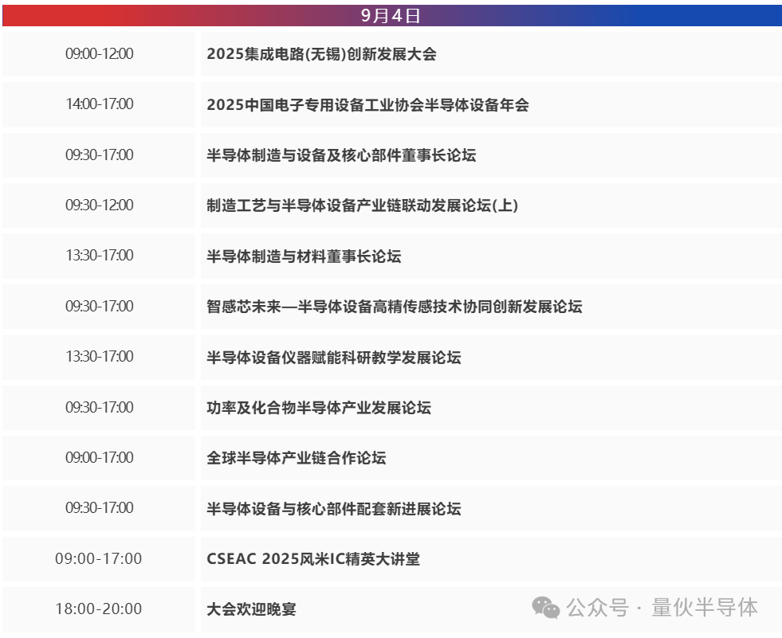Click time cell beside 半导体制造与设备及核心部件董事长论坛
The image size is (782, 638).
[x=100, y=155]
